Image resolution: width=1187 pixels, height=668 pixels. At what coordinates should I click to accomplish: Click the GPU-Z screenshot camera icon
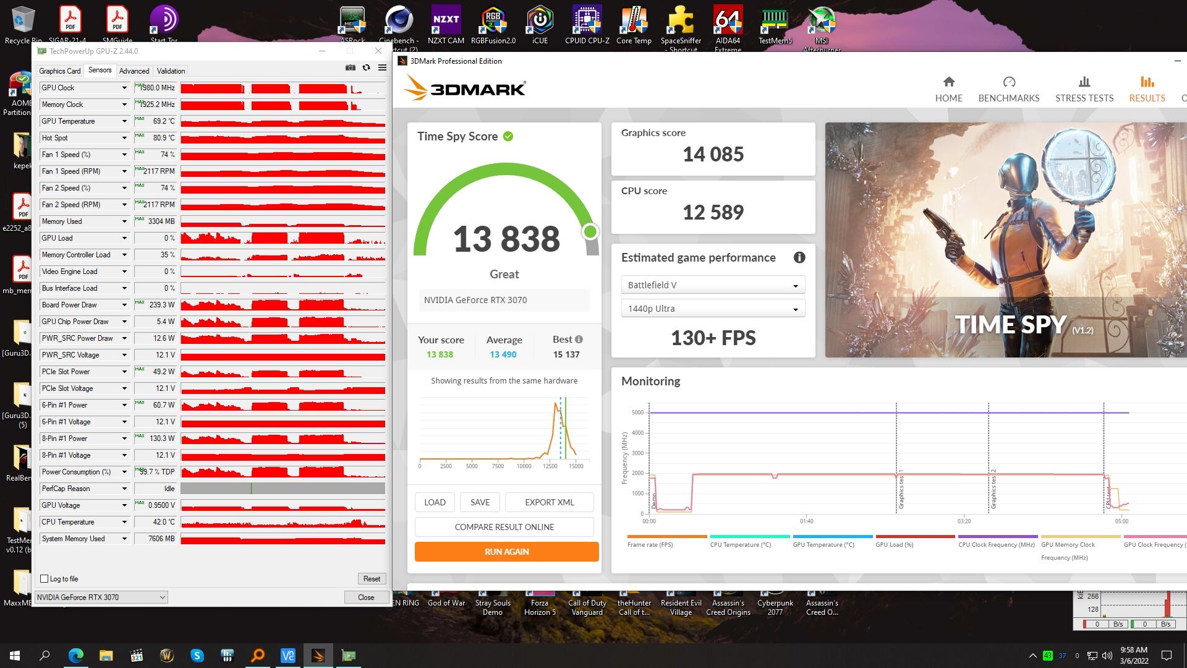click(x=350, y=68)
